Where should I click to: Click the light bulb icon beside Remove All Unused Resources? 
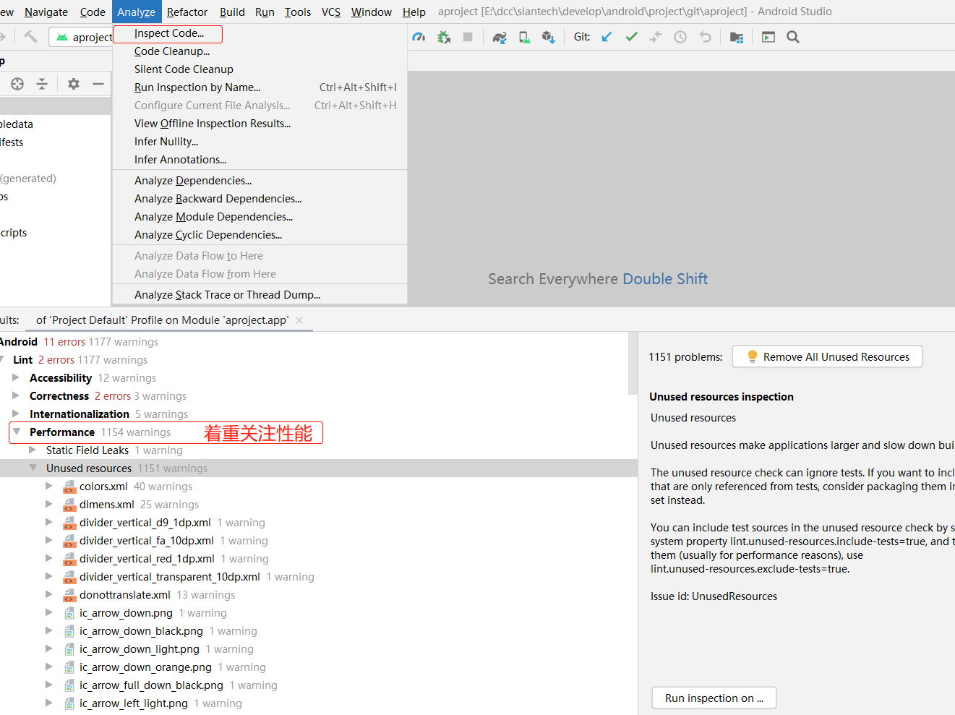pos(752,356)
